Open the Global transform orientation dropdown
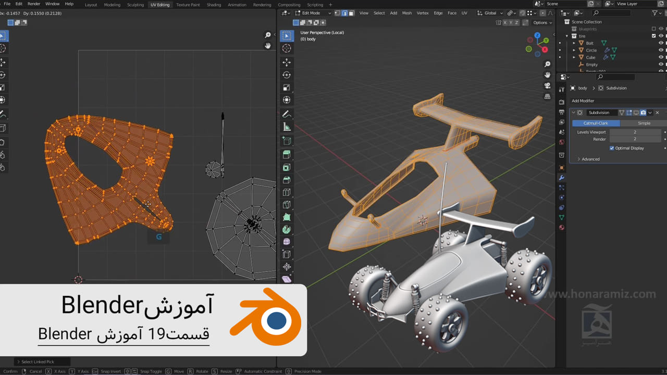Screen dimensions: 667x375 pyautogui.click(x=491, y=13)
